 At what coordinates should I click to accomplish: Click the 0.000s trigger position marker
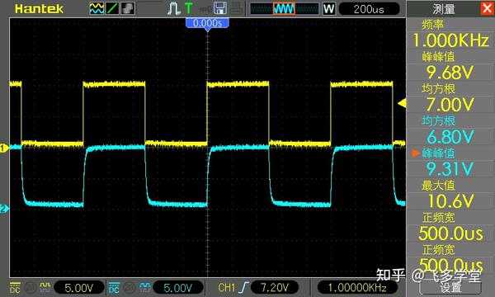tap(207, 23)
